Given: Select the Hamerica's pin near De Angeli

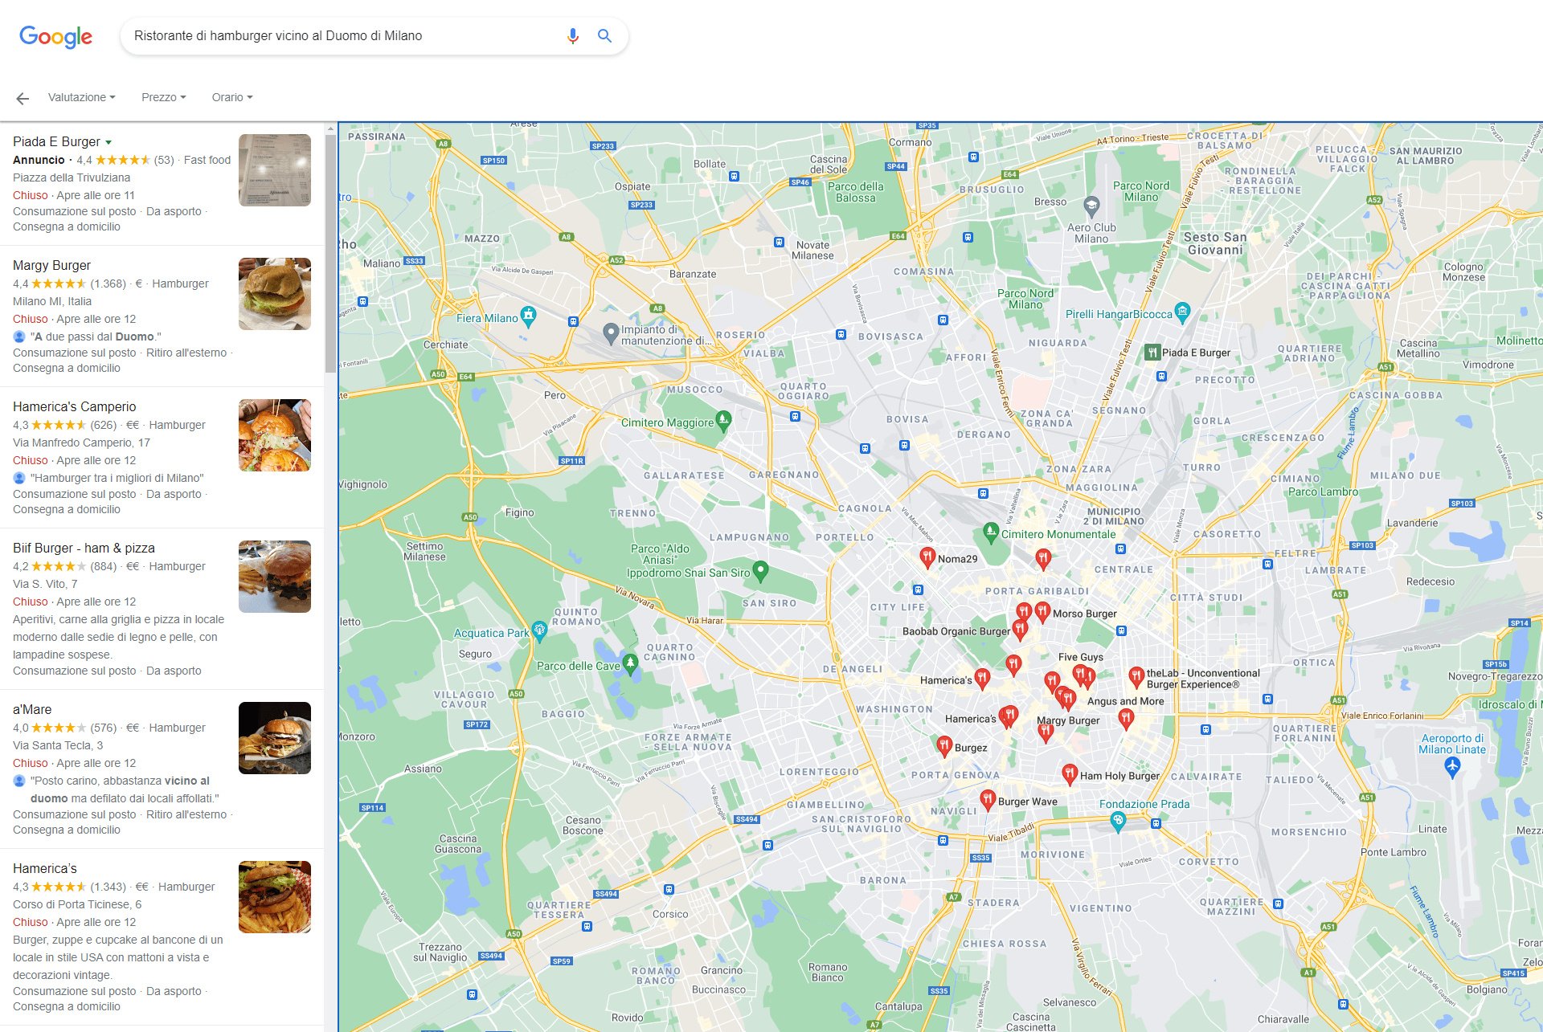Looking at the screenshot, I should [x=982, y=679].
